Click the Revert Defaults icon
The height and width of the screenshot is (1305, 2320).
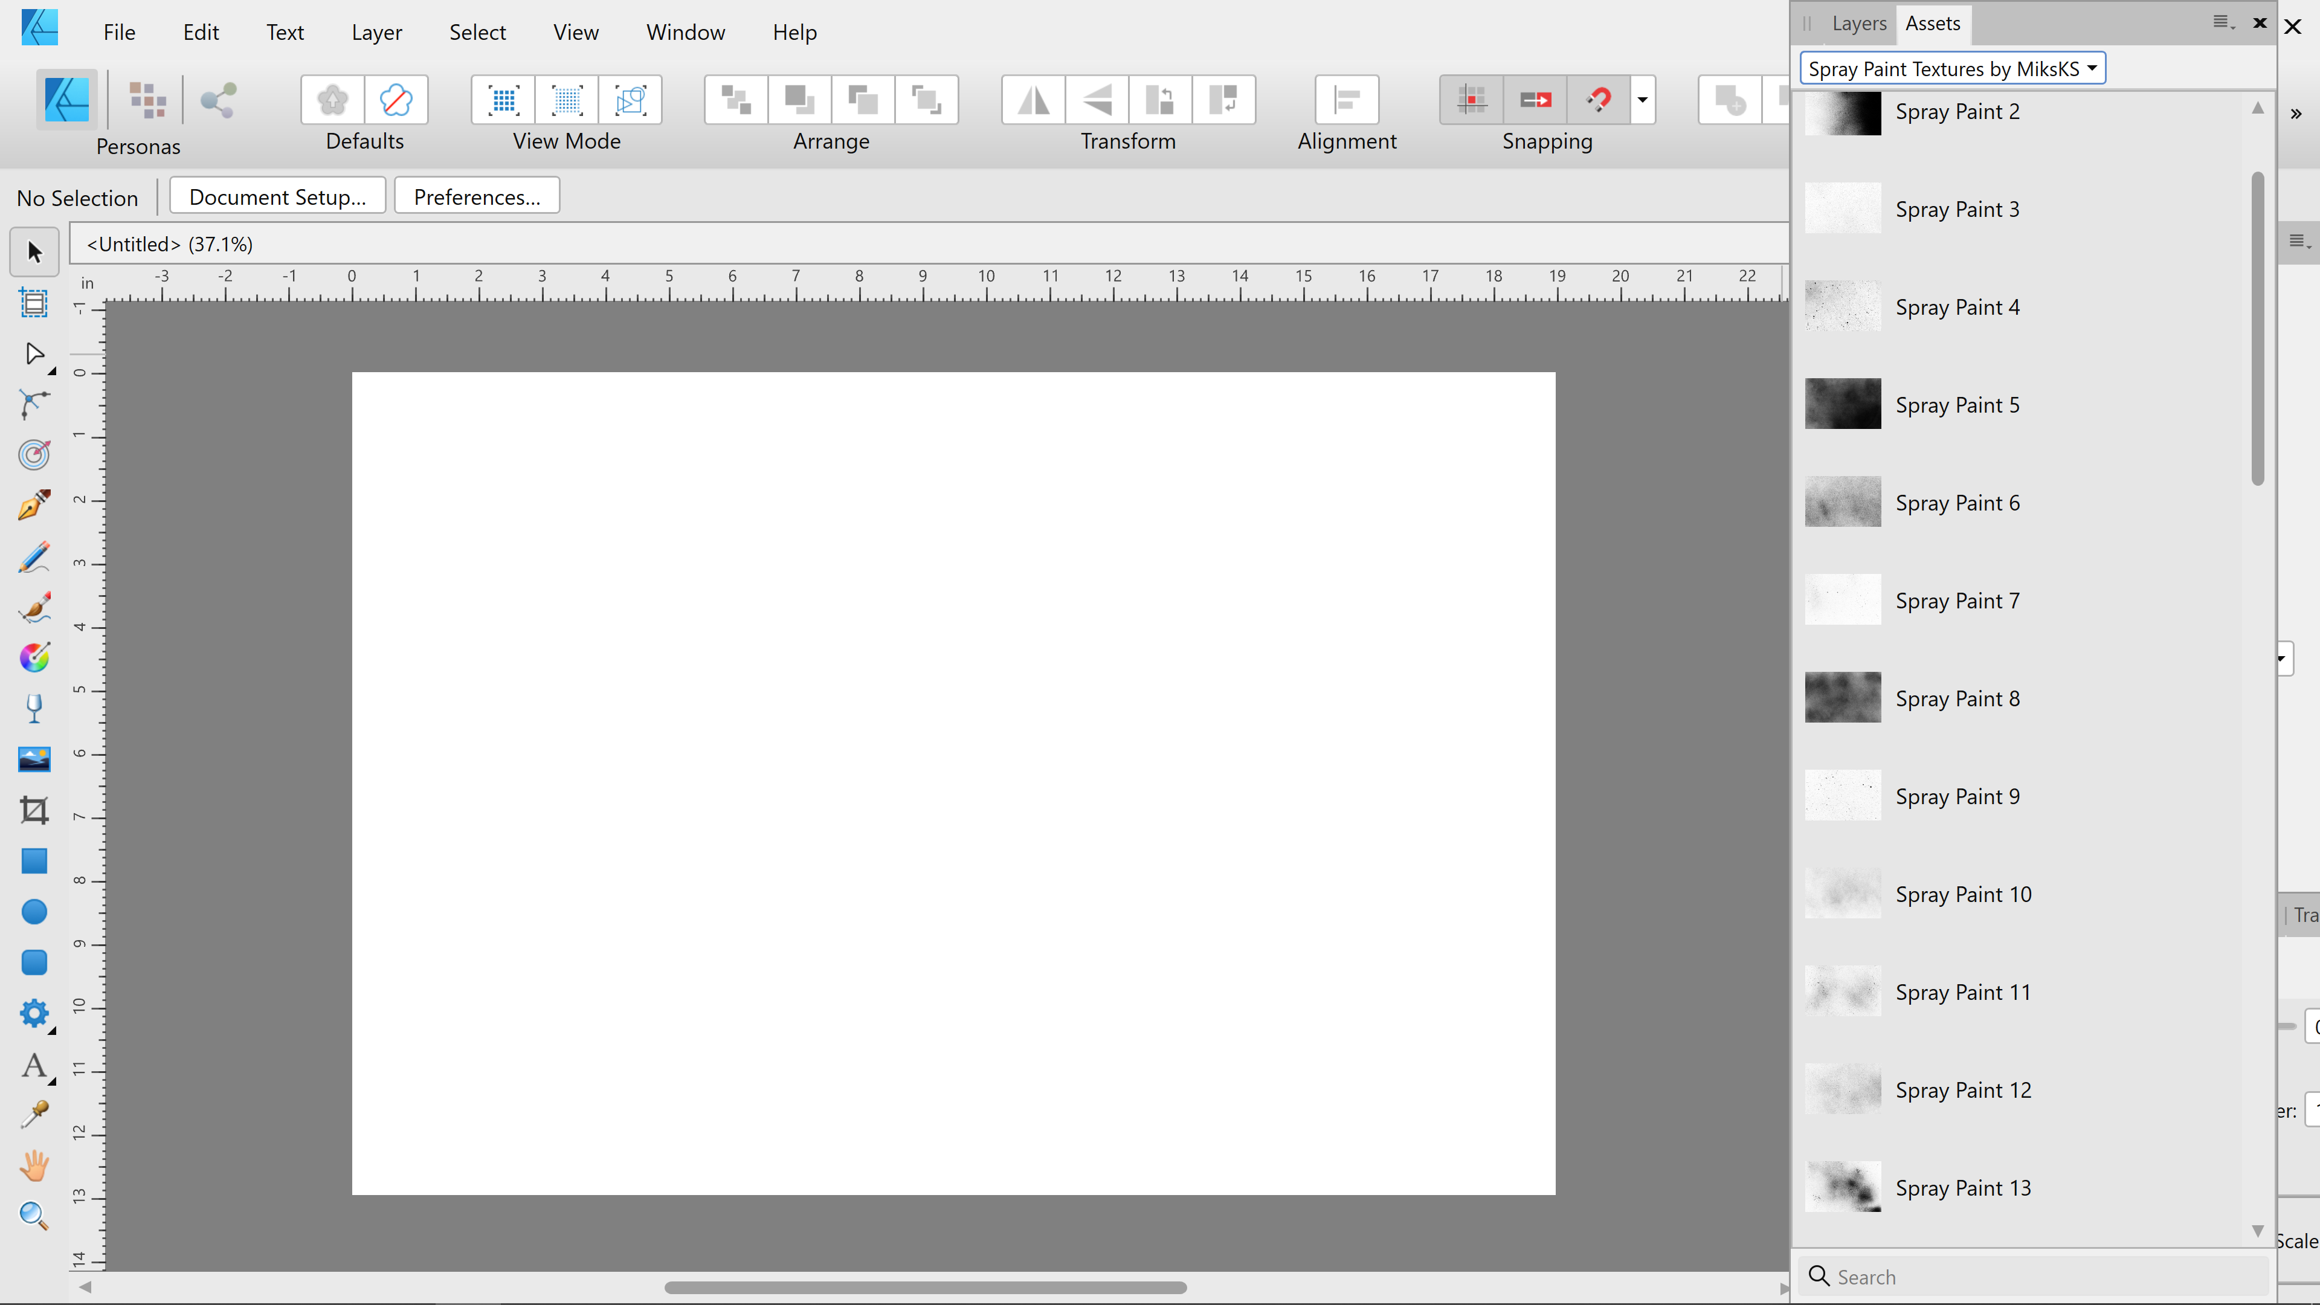pyautogui.click(x=395, y=99)
